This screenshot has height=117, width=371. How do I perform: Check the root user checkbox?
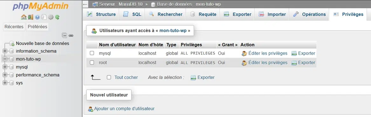[92, 63]
